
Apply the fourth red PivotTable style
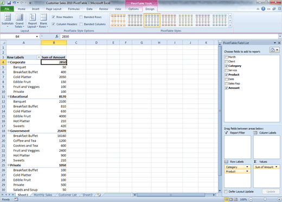point(169,20)
